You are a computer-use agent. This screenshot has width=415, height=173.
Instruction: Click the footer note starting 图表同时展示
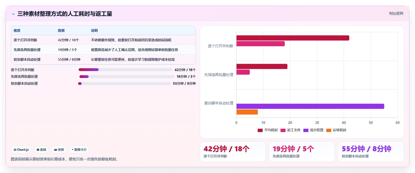pos(64,159)
